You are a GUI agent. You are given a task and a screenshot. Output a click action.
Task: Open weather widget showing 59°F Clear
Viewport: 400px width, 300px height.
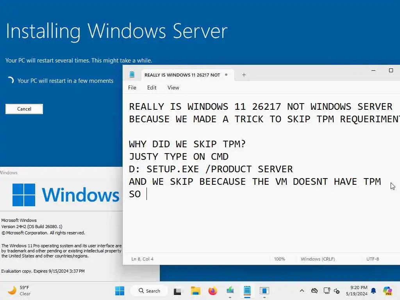point(19,291)
